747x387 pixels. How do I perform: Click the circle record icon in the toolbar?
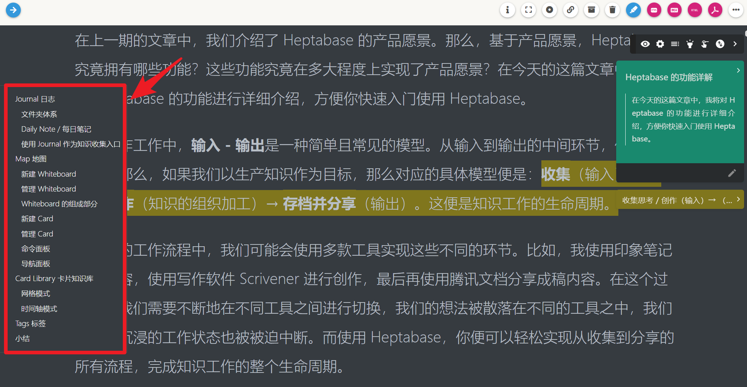pos(550,10)
